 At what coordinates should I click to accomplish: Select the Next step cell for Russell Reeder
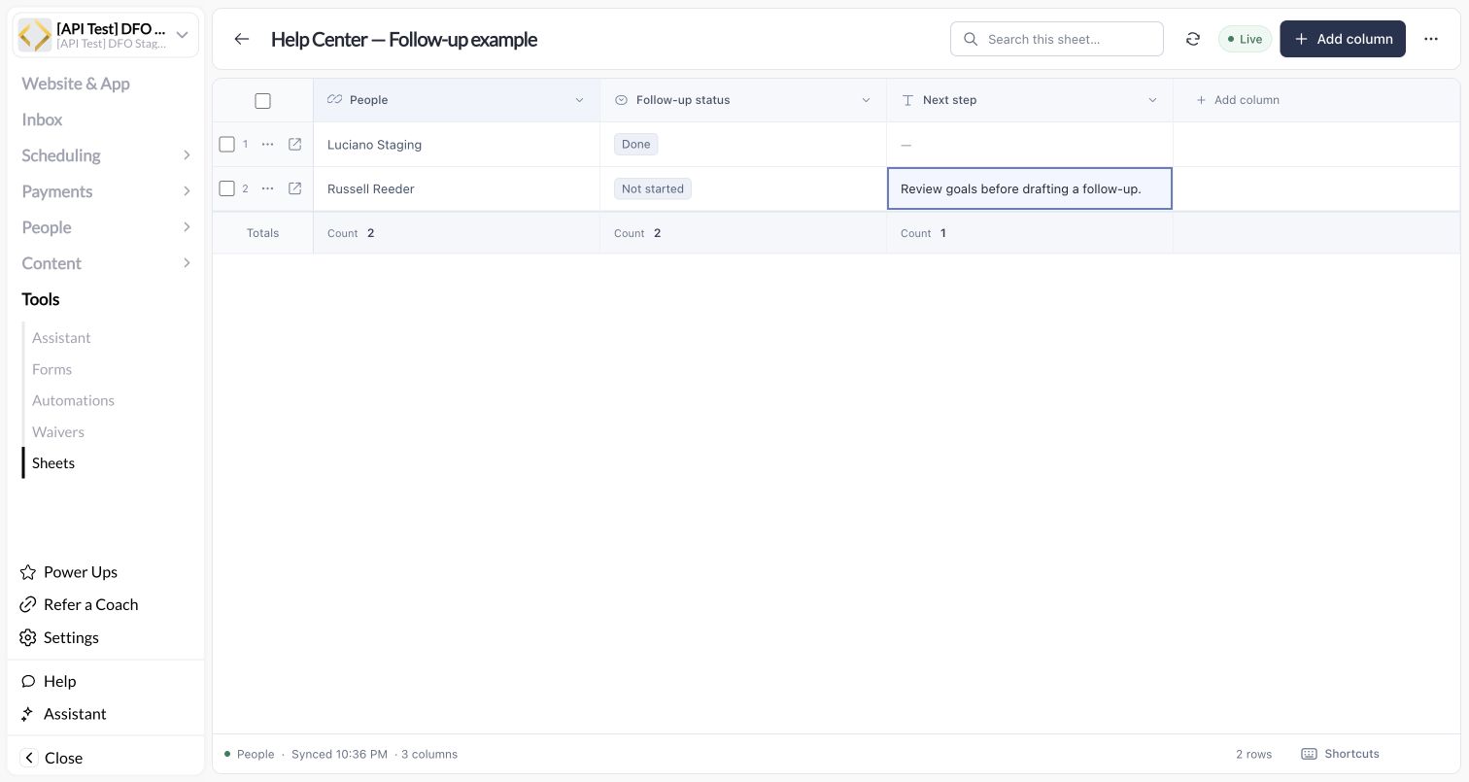[x=1030, y=188]
